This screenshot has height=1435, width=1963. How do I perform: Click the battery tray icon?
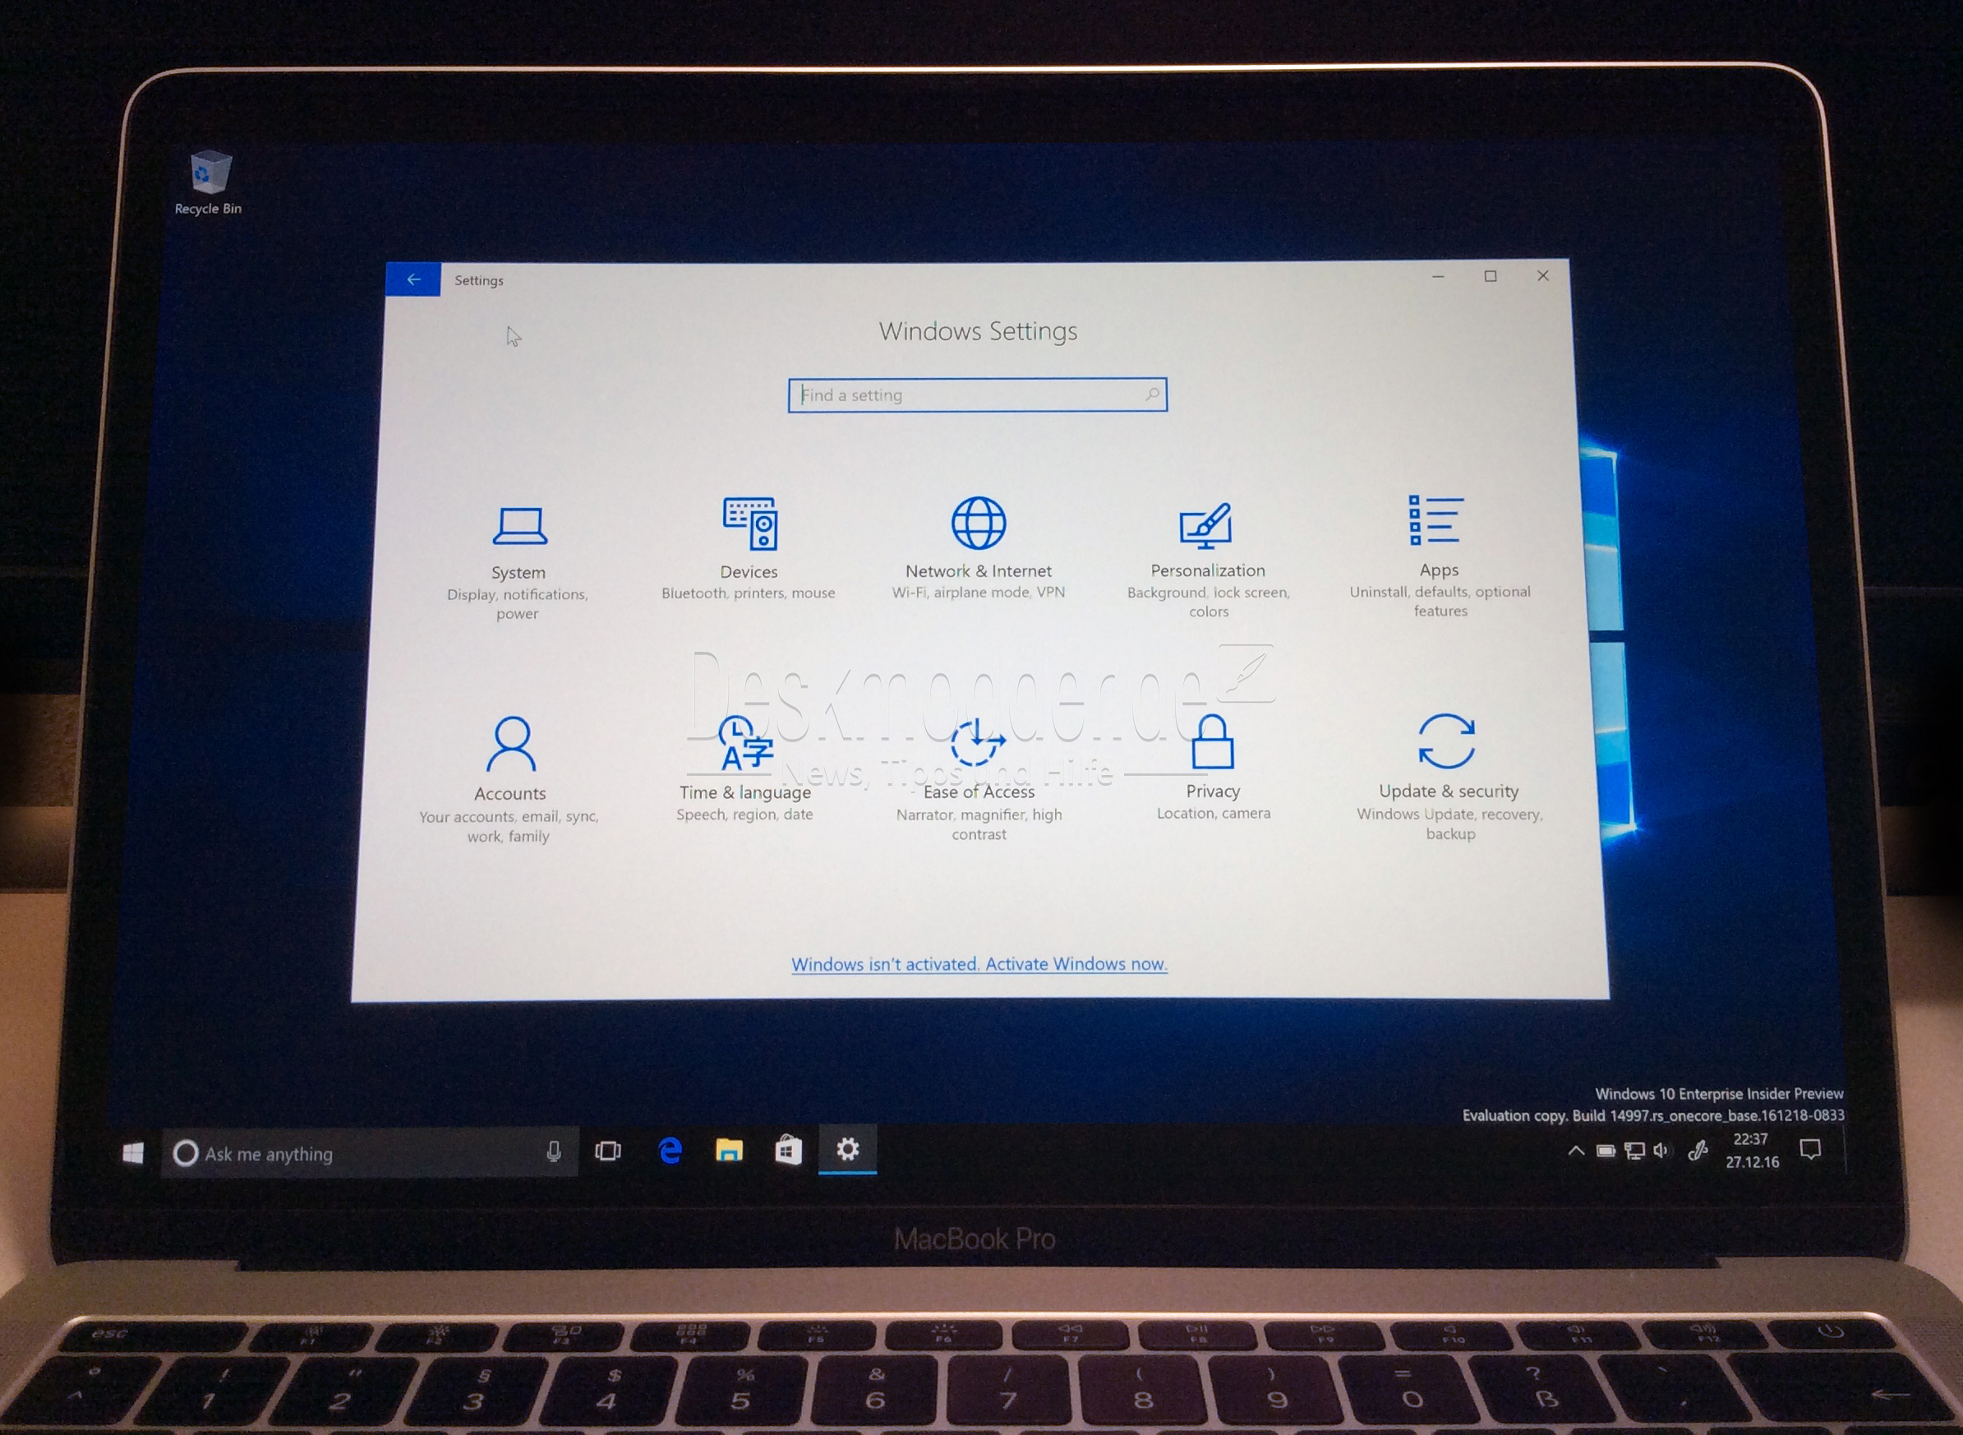pyautogui.click(x=1606, y=1151)
